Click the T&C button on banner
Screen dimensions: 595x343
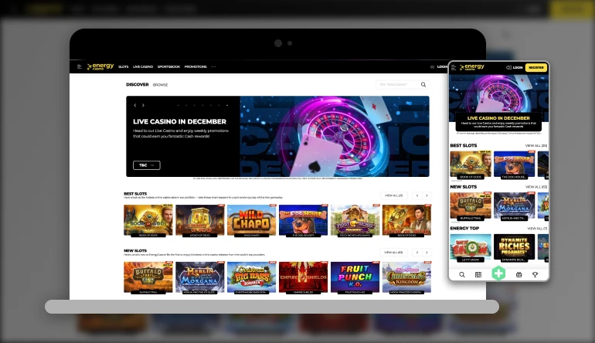(x=146, y=165)
